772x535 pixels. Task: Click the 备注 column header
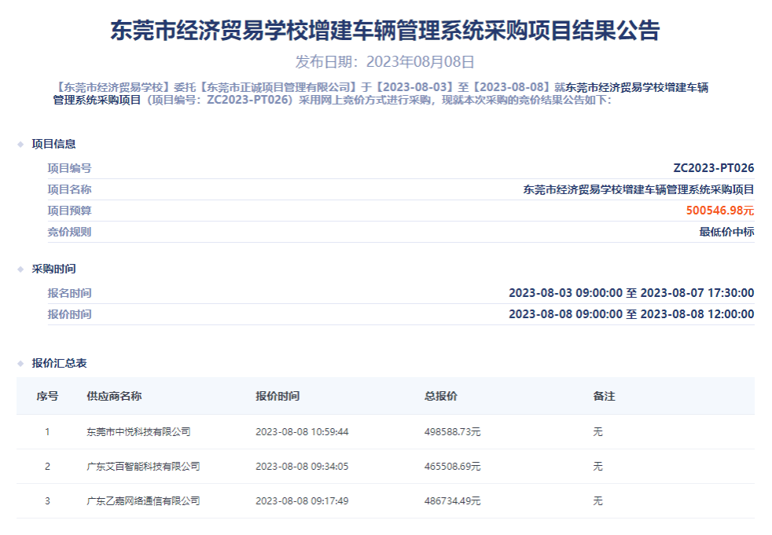click(x=604, y=396)
